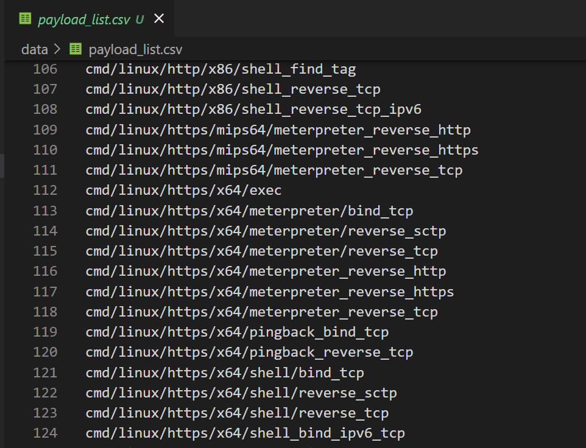Click the empty tab bar area beside the tab
Viewport: 586px width, 448px height.
[x=365, y=18]
